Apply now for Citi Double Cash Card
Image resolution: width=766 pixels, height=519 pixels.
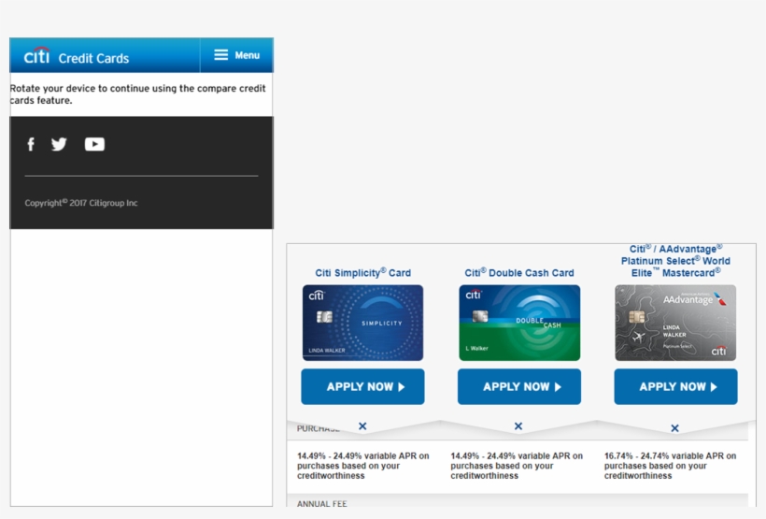point(519,387)
